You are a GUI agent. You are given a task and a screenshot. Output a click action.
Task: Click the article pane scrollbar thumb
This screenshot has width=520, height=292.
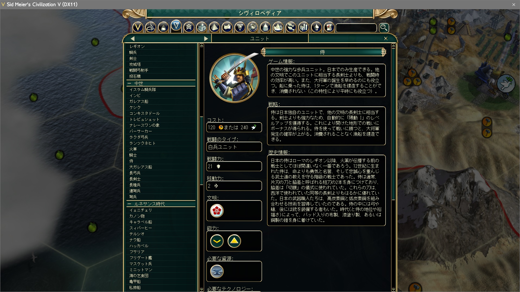coord(394,124)
